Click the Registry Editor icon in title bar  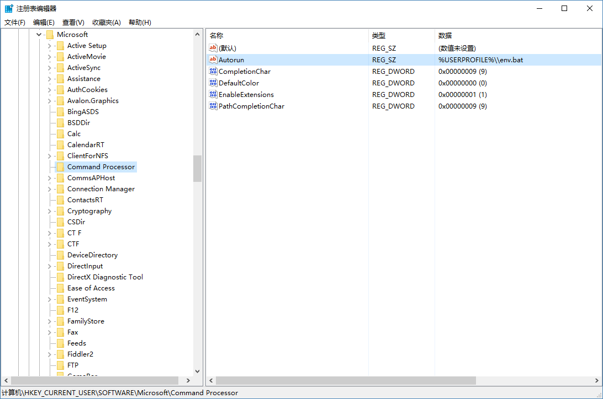(8, 8)
